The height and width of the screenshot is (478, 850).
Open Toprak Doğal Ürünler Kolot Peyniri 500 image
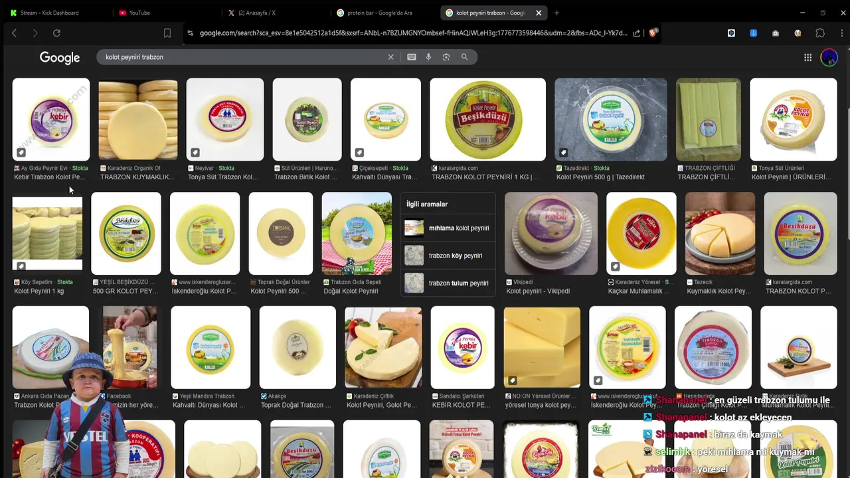click(x=281, y=234)
